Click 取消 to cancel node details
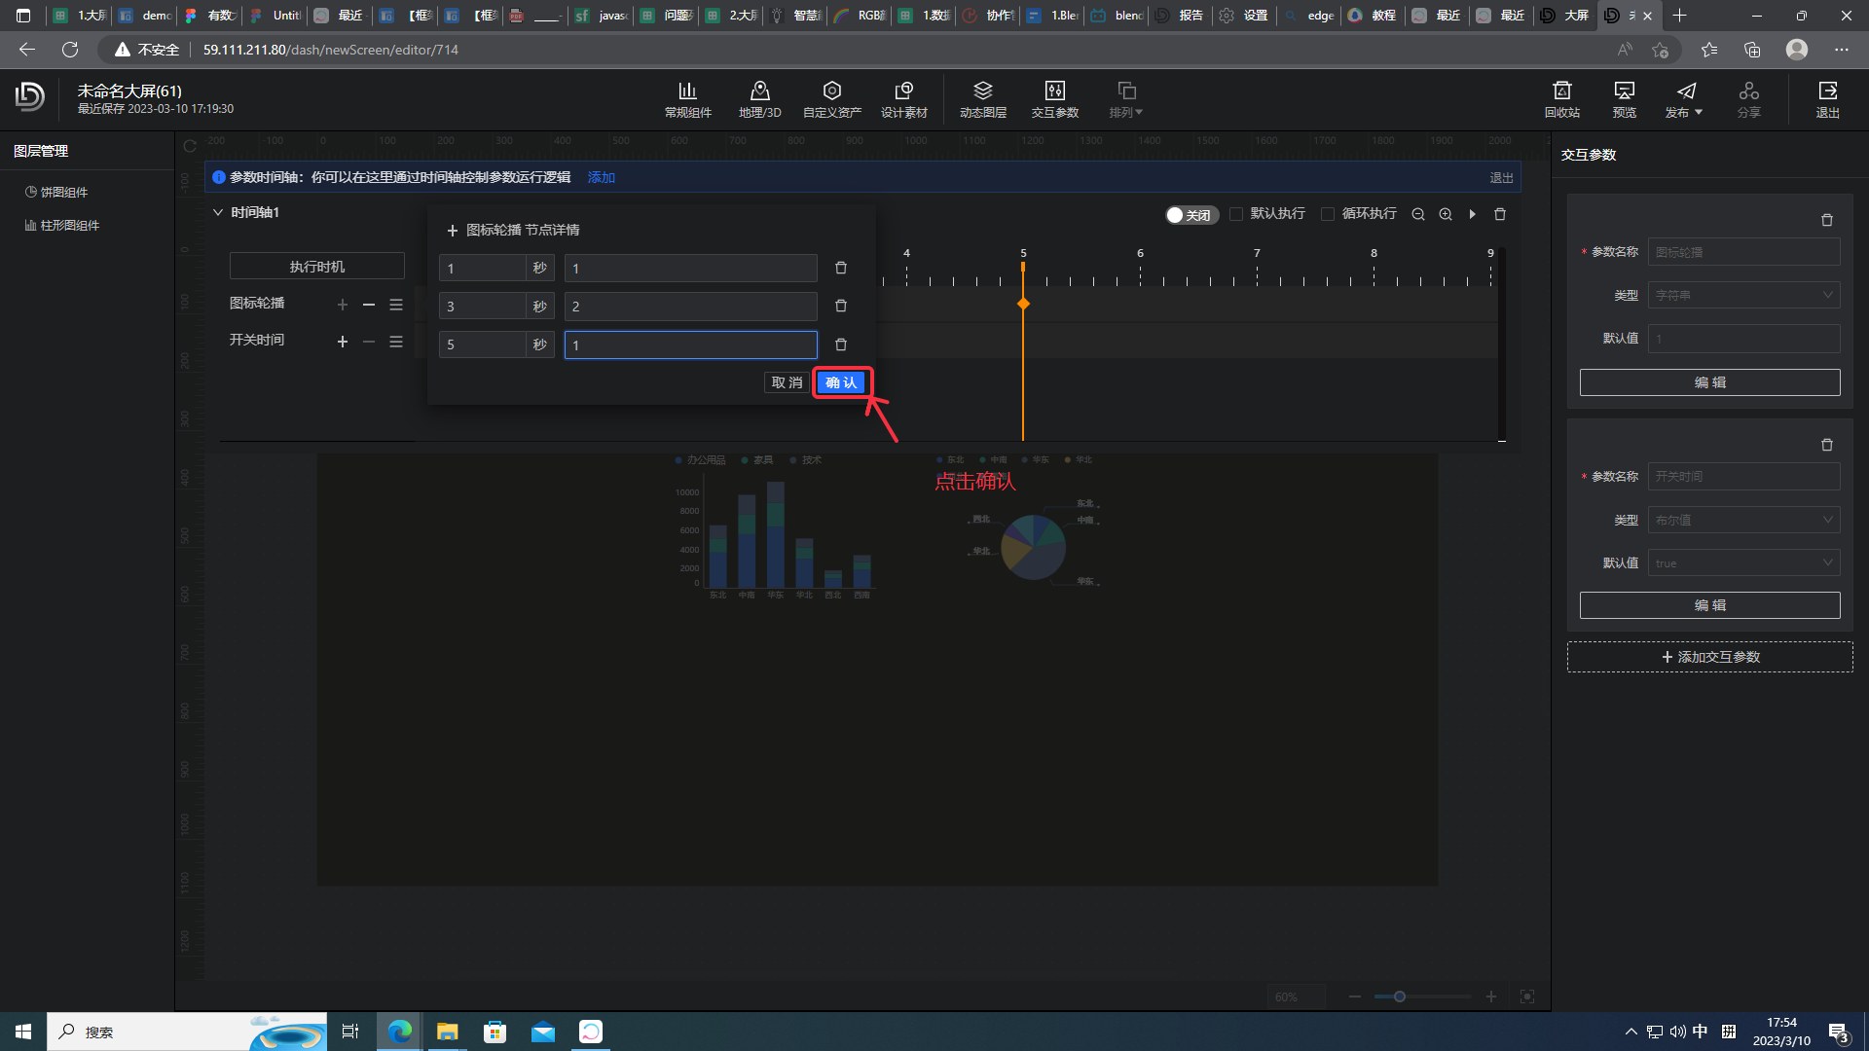 pyautogui.click(x=787, y=382)
